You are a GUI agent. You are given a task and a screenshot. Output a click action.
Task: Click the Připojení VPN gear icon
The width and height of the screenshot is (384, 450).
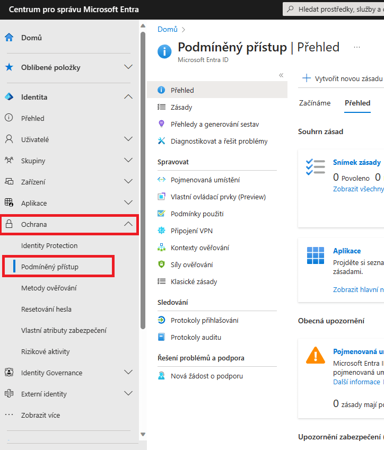(x=162, y=231)
